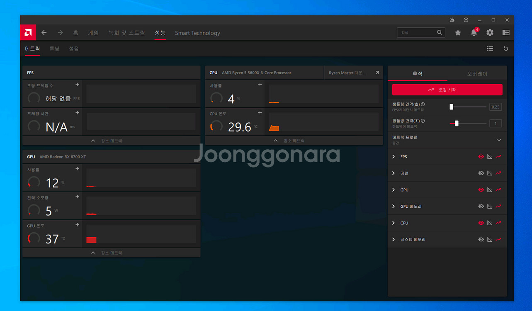
Task: Toggle CPU row graph trend icon
Action: (498, 223)
